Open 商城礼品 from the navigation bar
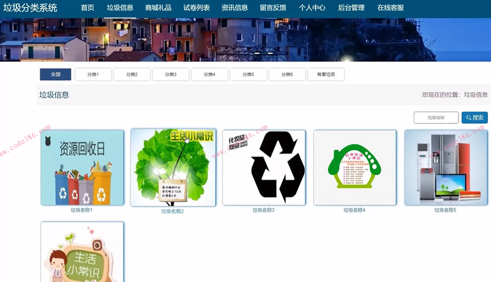The image size is (491, 282). (158, 8)
